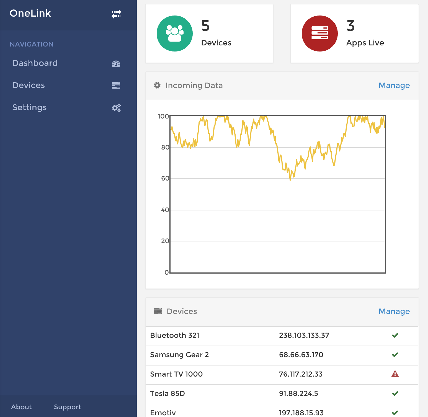
Task: Click the server stack icon next to Devices
Action: [x=116, y=85]
